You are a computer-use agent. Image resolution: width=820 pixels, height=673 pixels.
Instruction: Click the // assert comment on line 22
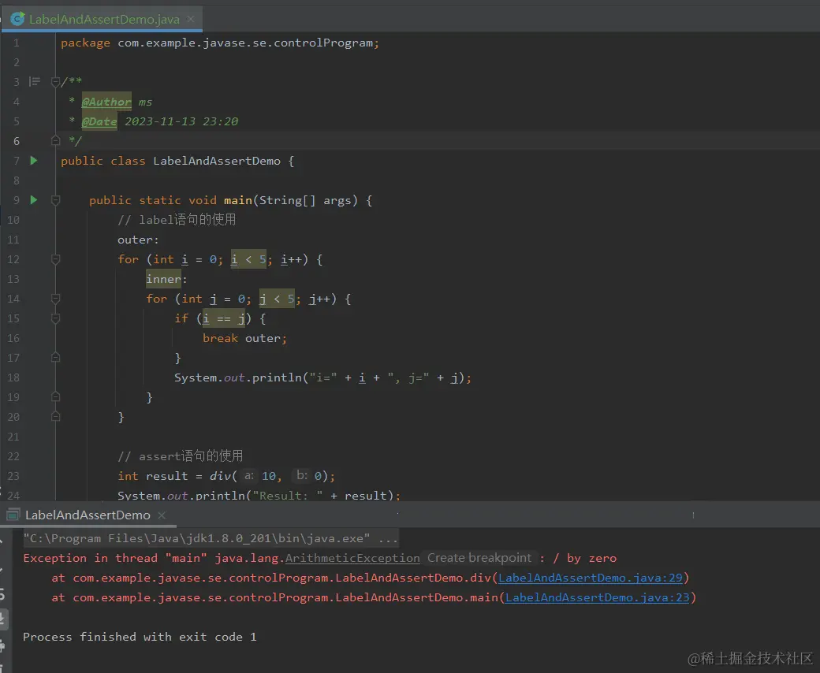tap(181, 456)
